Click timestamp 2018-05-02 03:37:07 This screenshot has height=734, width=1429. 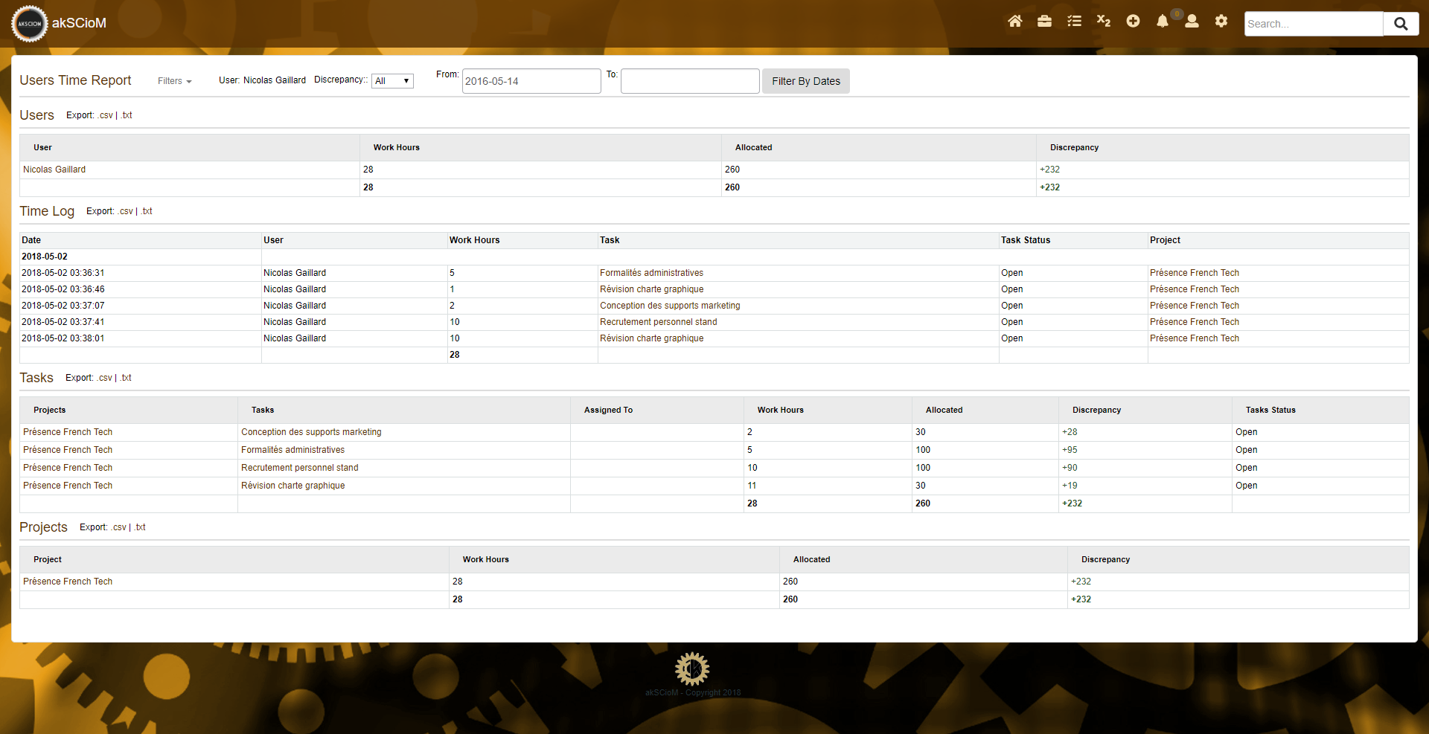(63, 306)
